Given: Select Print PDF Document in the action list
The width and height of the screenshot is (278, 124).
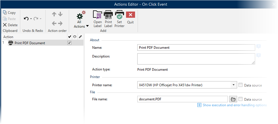Looking at the screenshot, I should (x=30, y=43).
